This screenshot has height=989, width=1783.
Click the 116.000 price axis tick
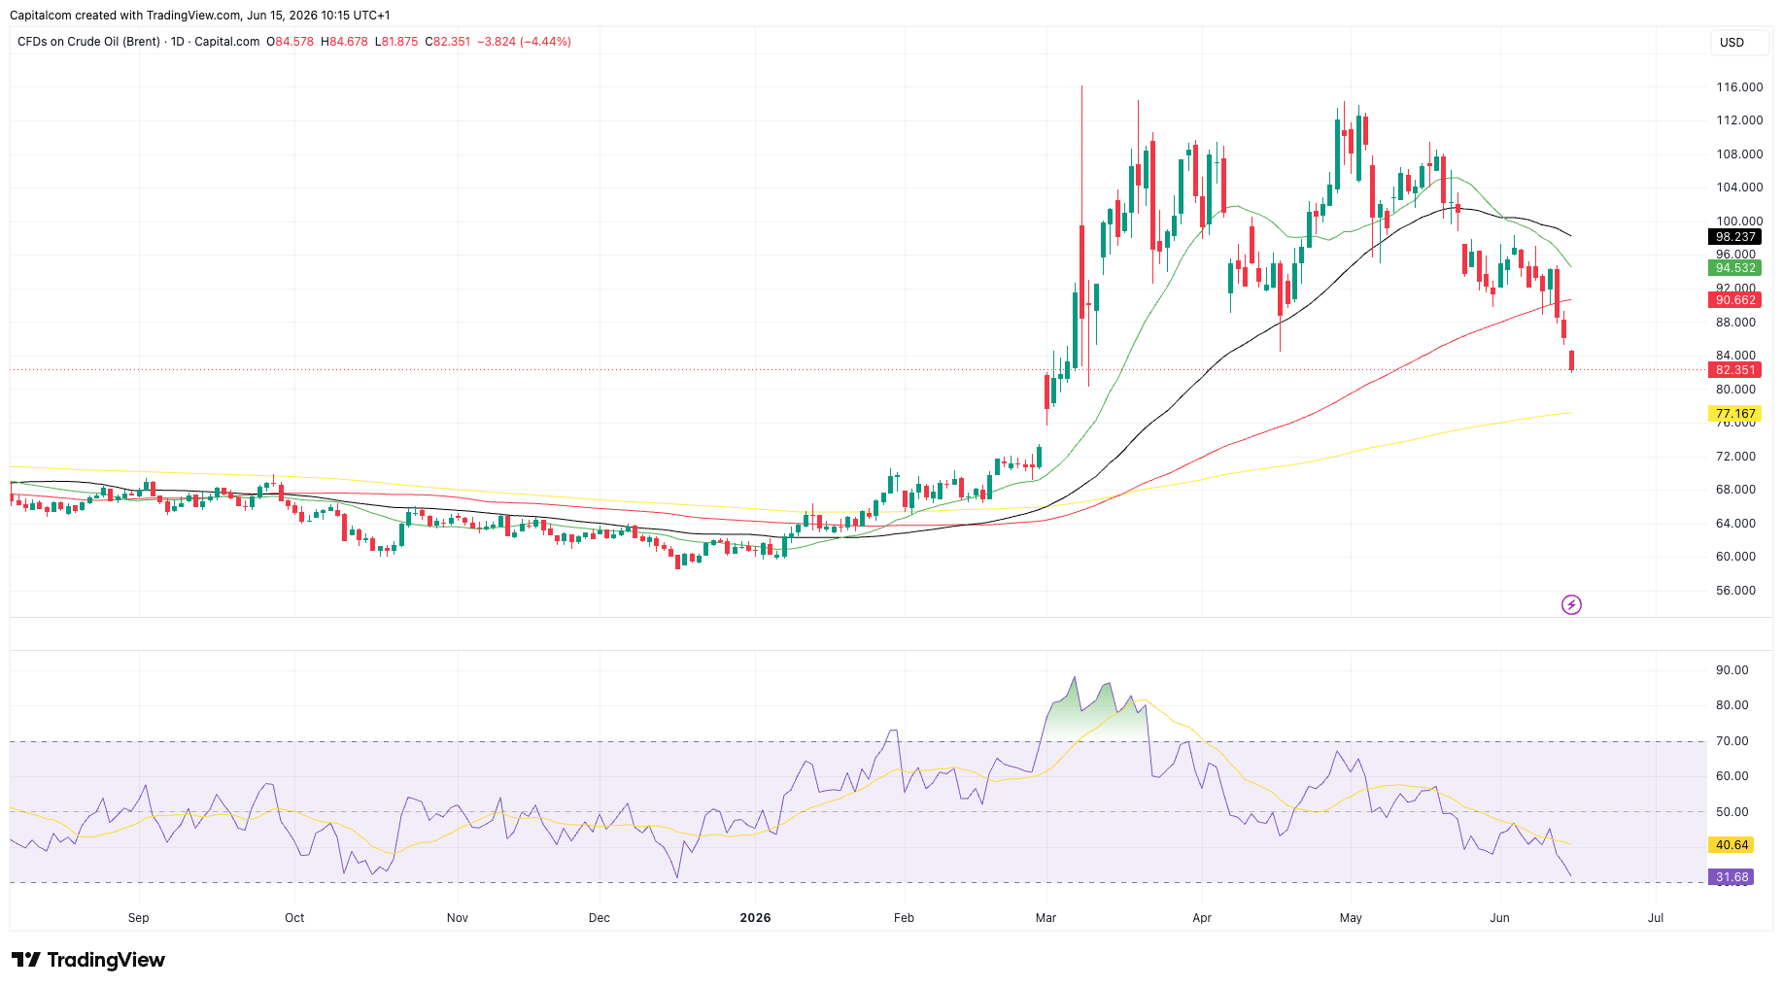[1739, 87]
